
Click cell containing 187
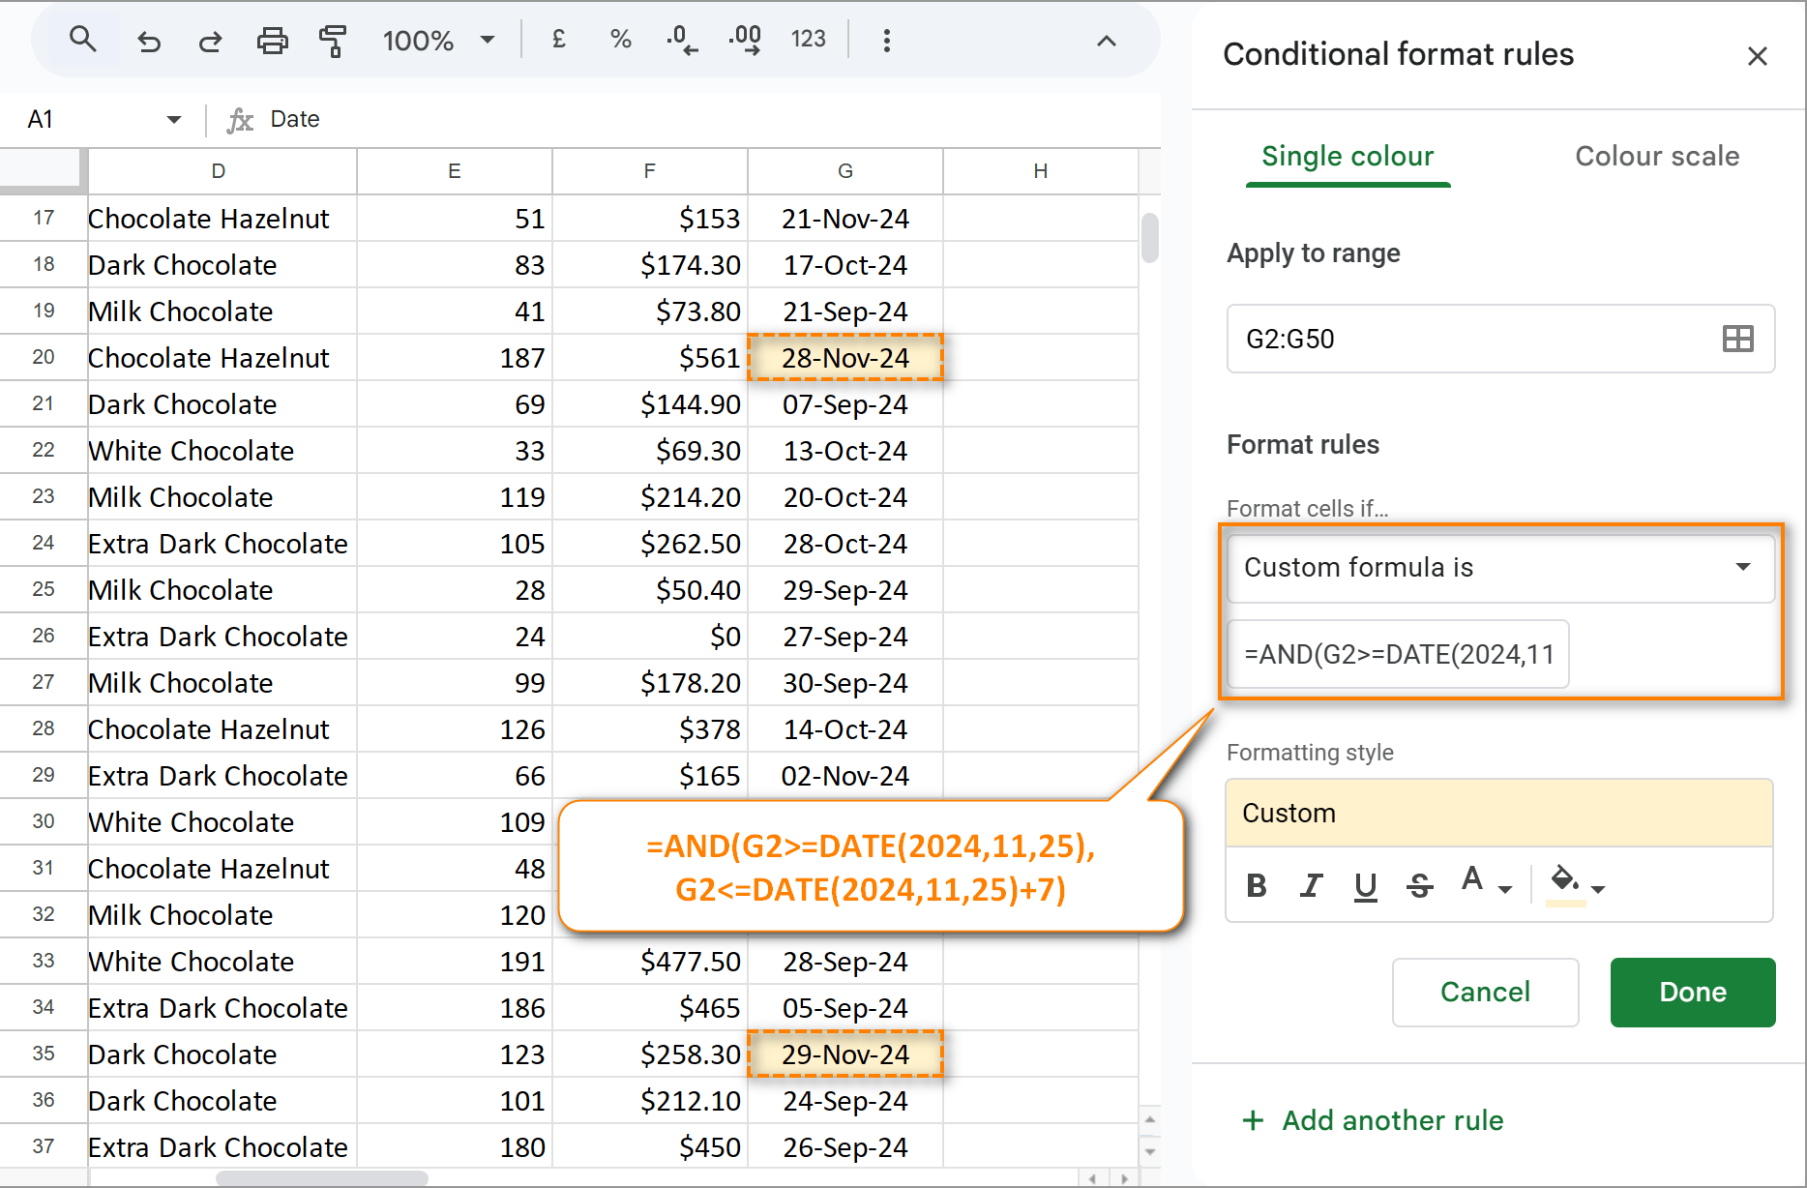point(455,357)
